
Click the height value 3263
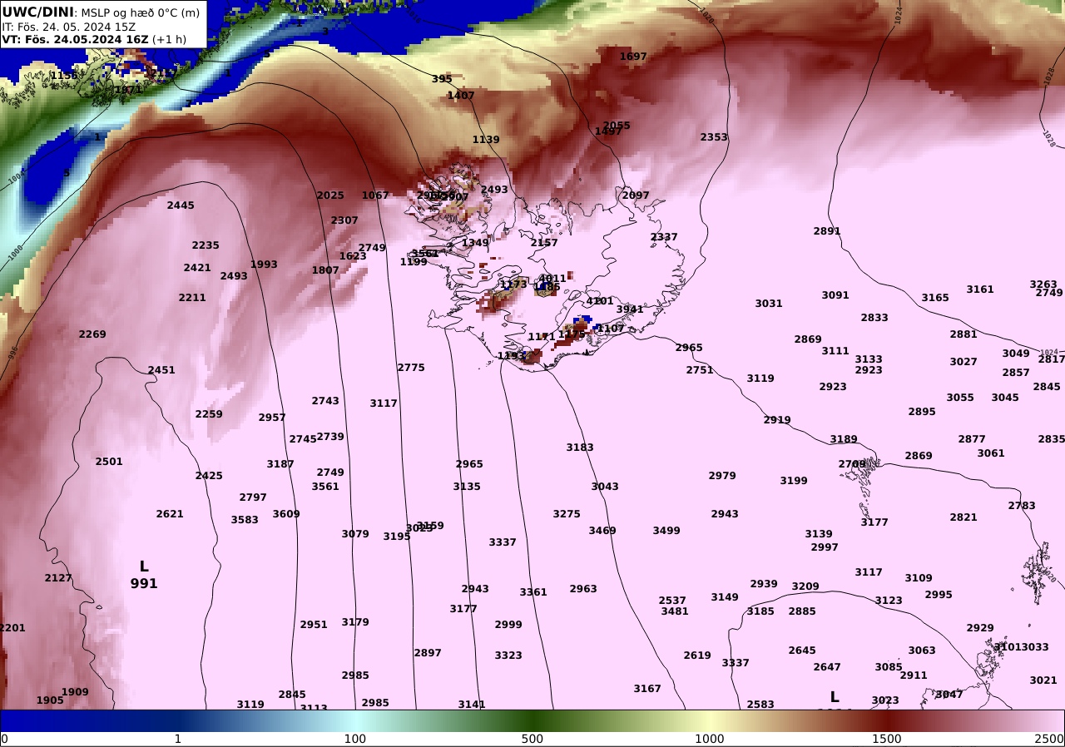[1043, 284]
